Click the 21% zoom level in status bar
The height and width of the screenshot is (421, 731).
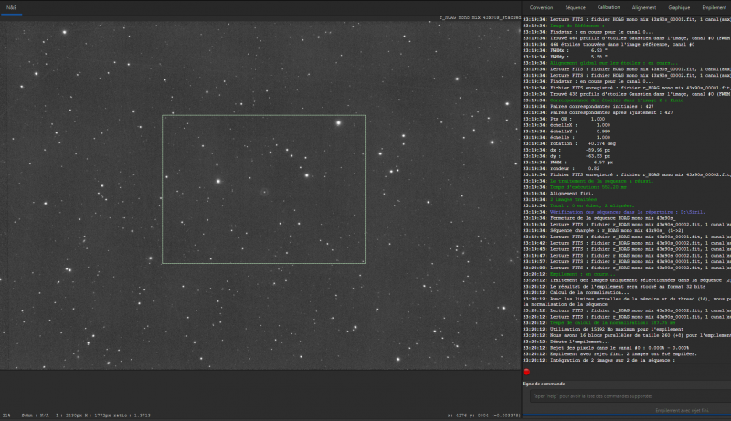tap(6, 416)
